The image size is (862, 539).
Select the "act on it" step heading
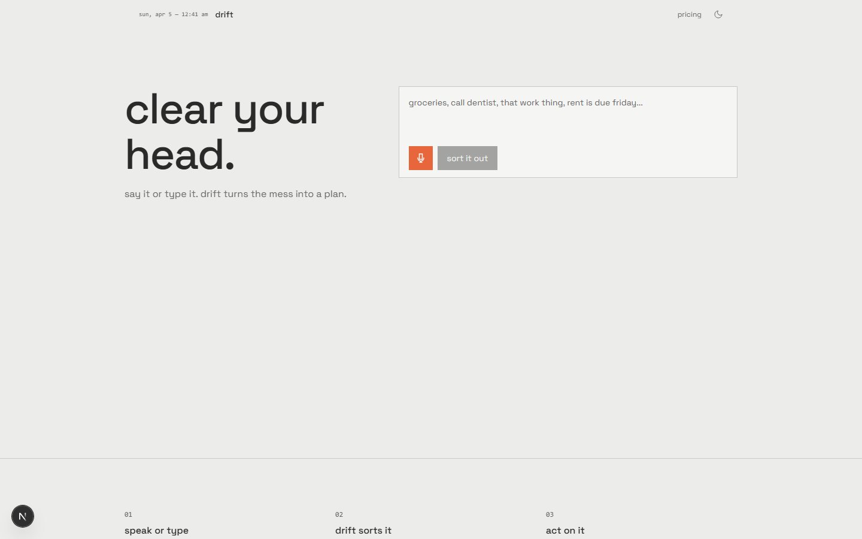click(564, 531)
